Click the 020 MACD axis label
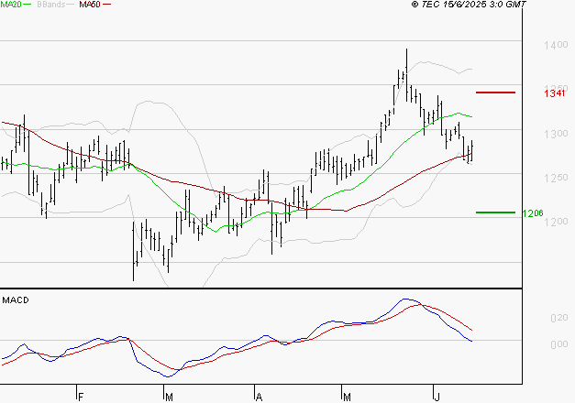Viewport: 575px width, 403px height. [559, 318]
